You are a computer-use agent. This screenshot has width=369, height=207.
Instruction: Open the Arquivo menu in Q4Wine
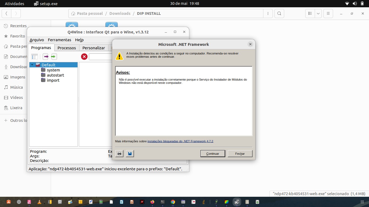(37, 40)
